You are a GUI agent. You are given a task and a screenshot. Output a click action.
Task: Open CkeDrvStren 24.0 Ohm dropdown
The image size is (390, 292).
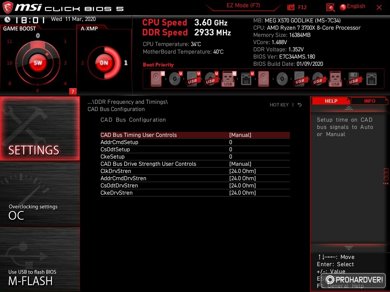tap(243, 193)
